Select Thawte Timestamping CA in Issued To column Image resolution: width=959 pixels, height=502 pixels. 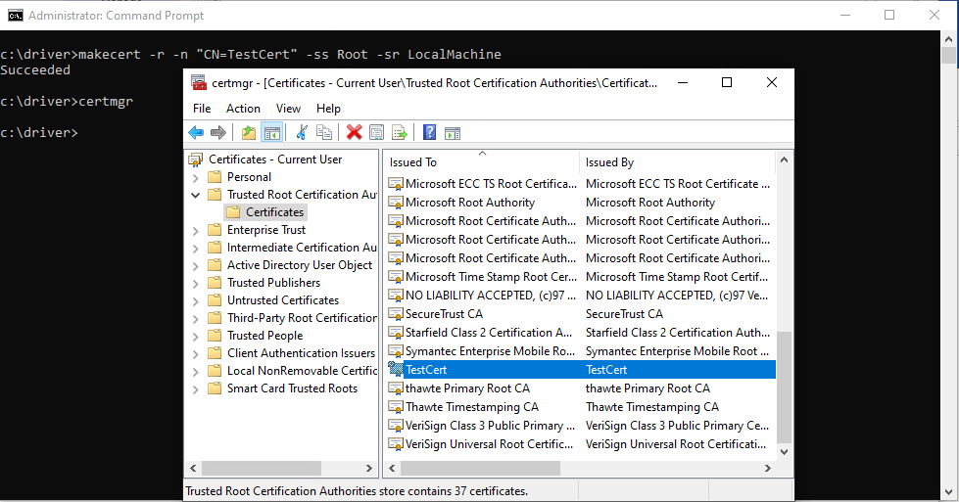pyautogui.click(x=472, y=407)
